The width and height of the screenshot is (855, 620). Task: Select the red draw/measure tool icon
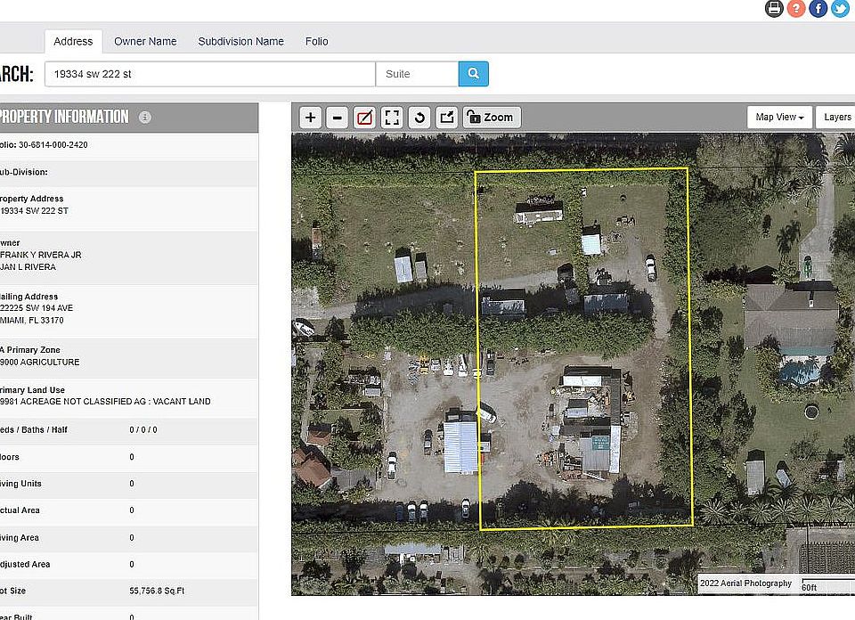[364, 118]
